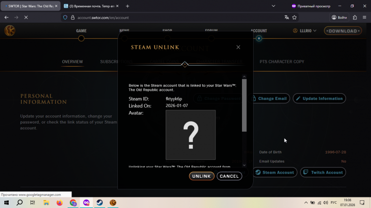
Task: Click the Update Information button
Action: [319, 98]
